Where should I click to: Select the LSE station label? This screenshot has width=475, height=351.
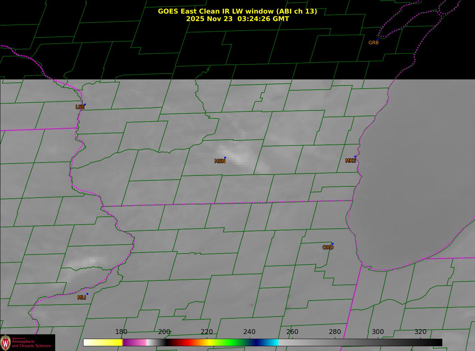coord(80,107)
